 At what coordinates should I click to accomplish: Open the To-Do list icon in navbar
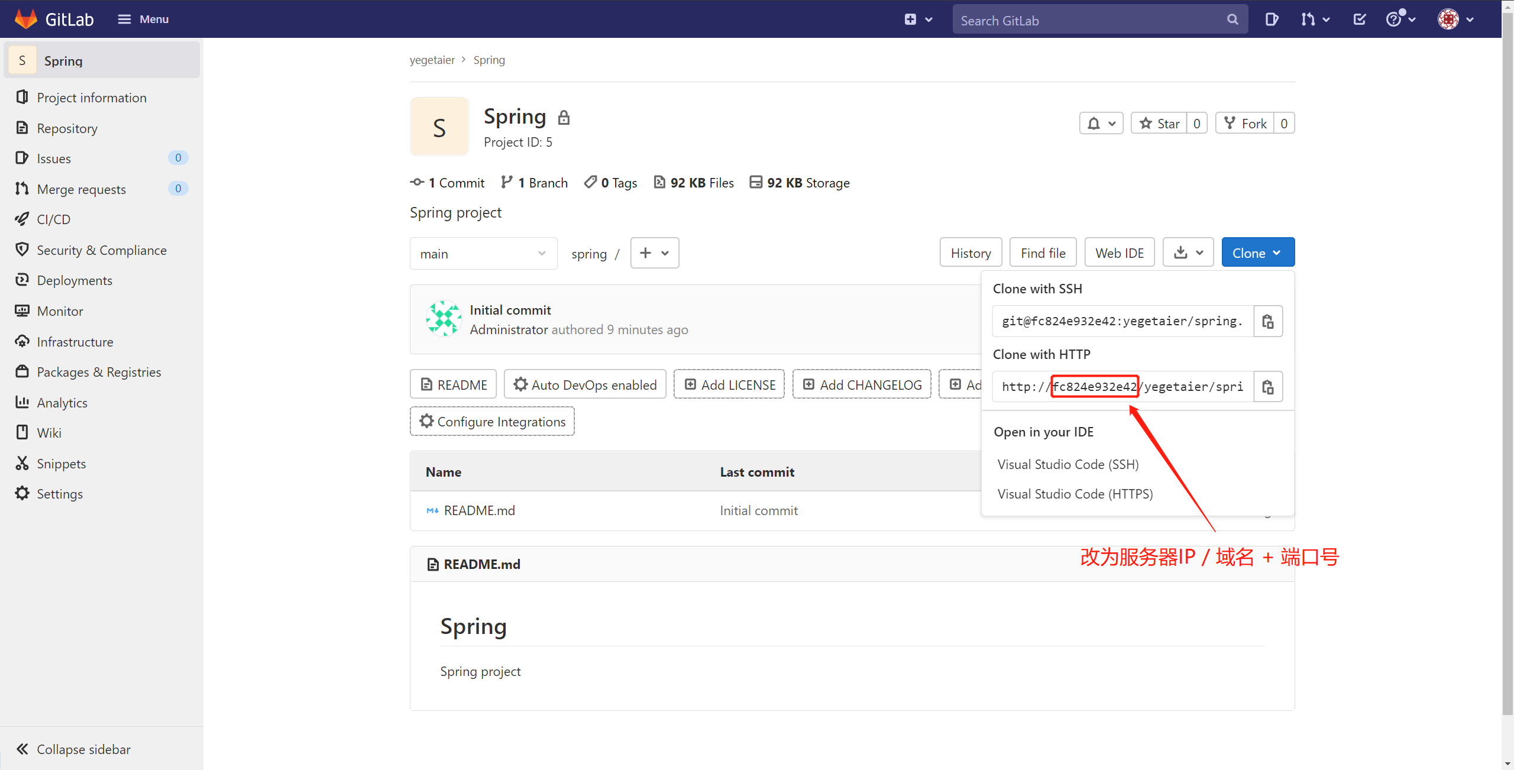(1359, 20)
